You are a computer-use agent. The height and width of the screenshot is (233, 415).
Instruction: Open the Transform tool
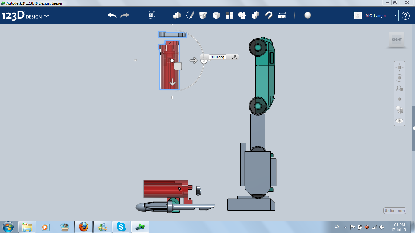tap(152, 15)
